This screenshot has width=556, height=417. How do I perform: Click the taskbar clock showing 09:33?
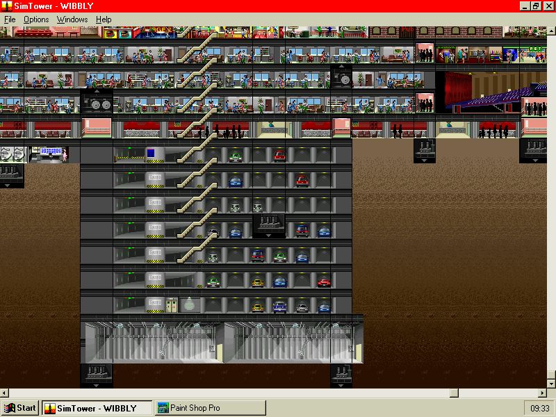tap(540, 409)
